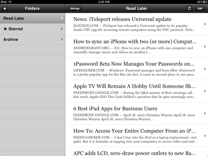Tap the refresh icon in top bar
208x156 pixels.
(x=190, y=8)
